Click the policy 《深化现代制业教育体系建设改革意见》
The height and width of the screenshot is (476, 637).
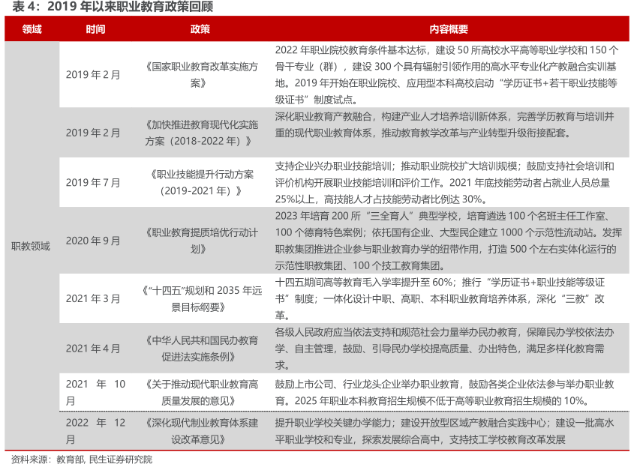(200, 431)
